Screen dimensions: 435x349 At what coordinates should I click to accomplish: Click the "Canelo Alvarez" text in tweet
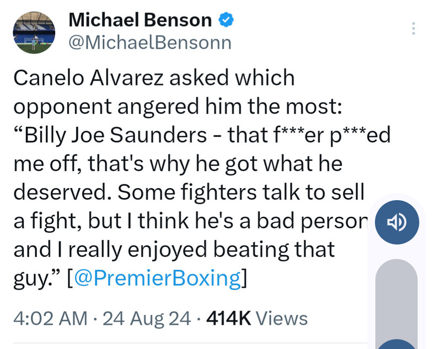click(x=87, y=78)
